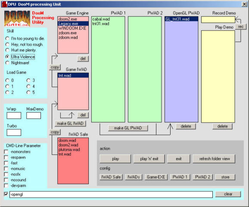This screenshot has height=207, width=249.
Task: Click the clear button
Action: [x=228, y=194]
